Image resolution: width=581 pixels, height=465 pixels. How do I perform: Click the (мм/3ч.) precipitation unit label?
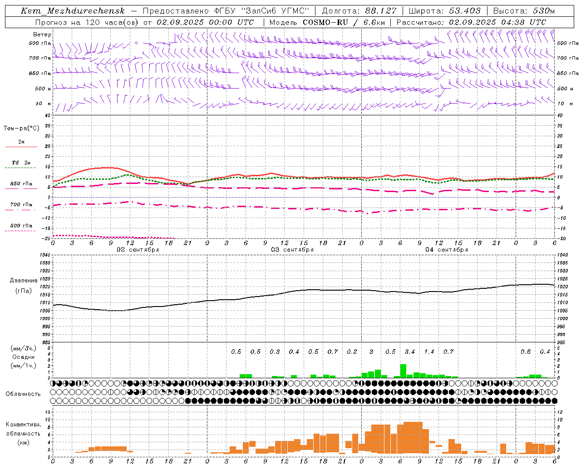click(24, 349)
